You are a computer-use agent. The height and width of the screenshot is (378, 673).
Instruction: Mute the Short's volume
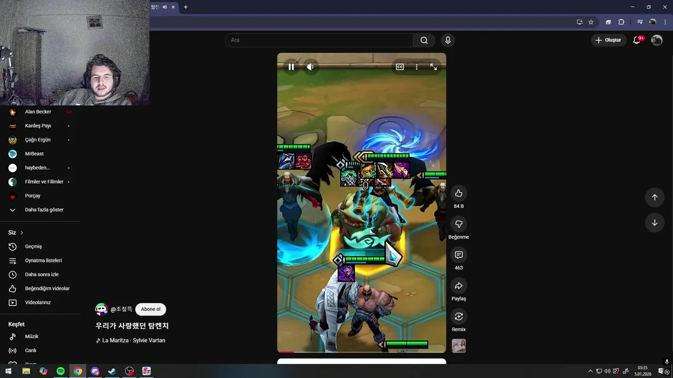click(x=310, y=67)
